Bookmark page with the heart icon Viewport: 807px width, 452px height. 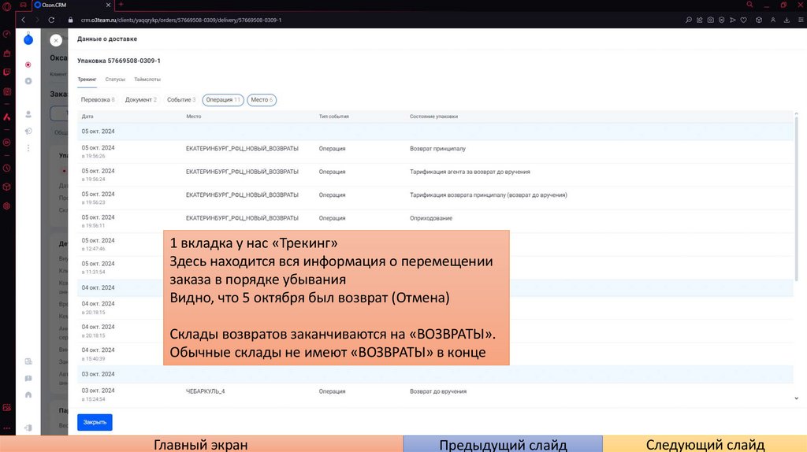pyautogui.click(x=744, y=20)
